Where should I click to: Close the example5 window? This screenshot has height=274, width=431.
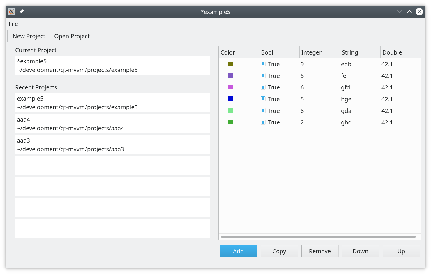coord(419,12)
